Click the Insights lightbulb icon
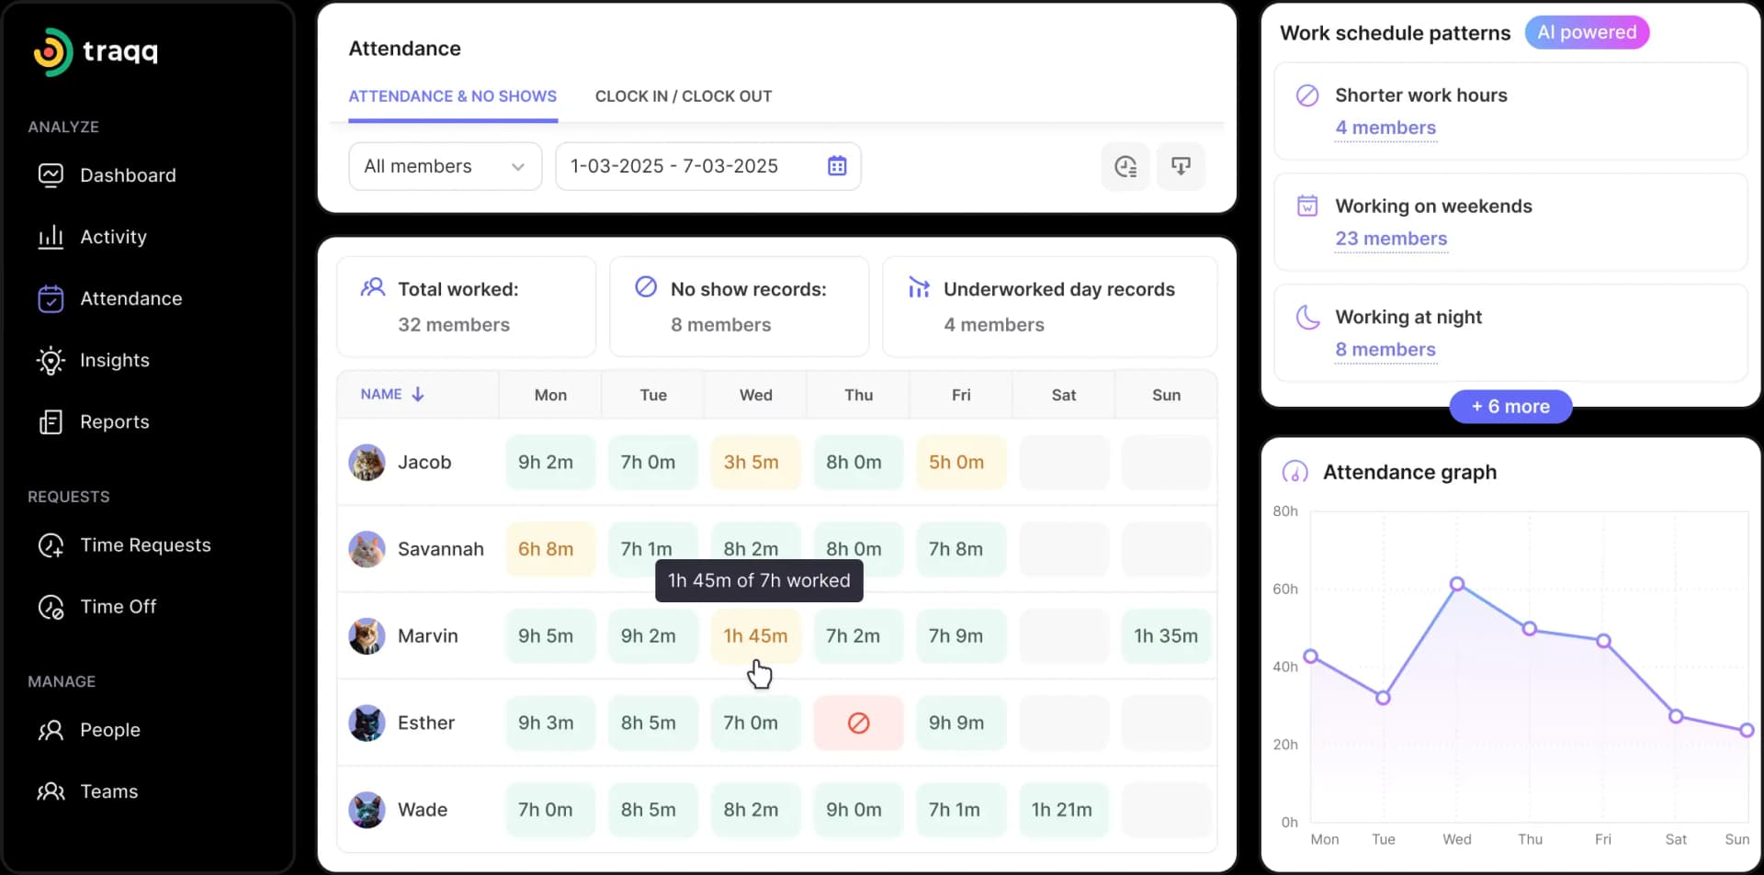 [51, 360]
